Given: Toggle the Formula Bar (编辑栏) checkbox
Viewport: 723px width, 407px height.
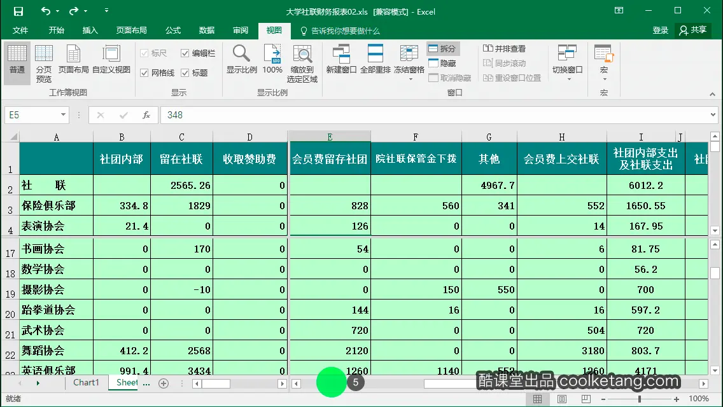Looking at the screenshot, I should tap(199, 53).
